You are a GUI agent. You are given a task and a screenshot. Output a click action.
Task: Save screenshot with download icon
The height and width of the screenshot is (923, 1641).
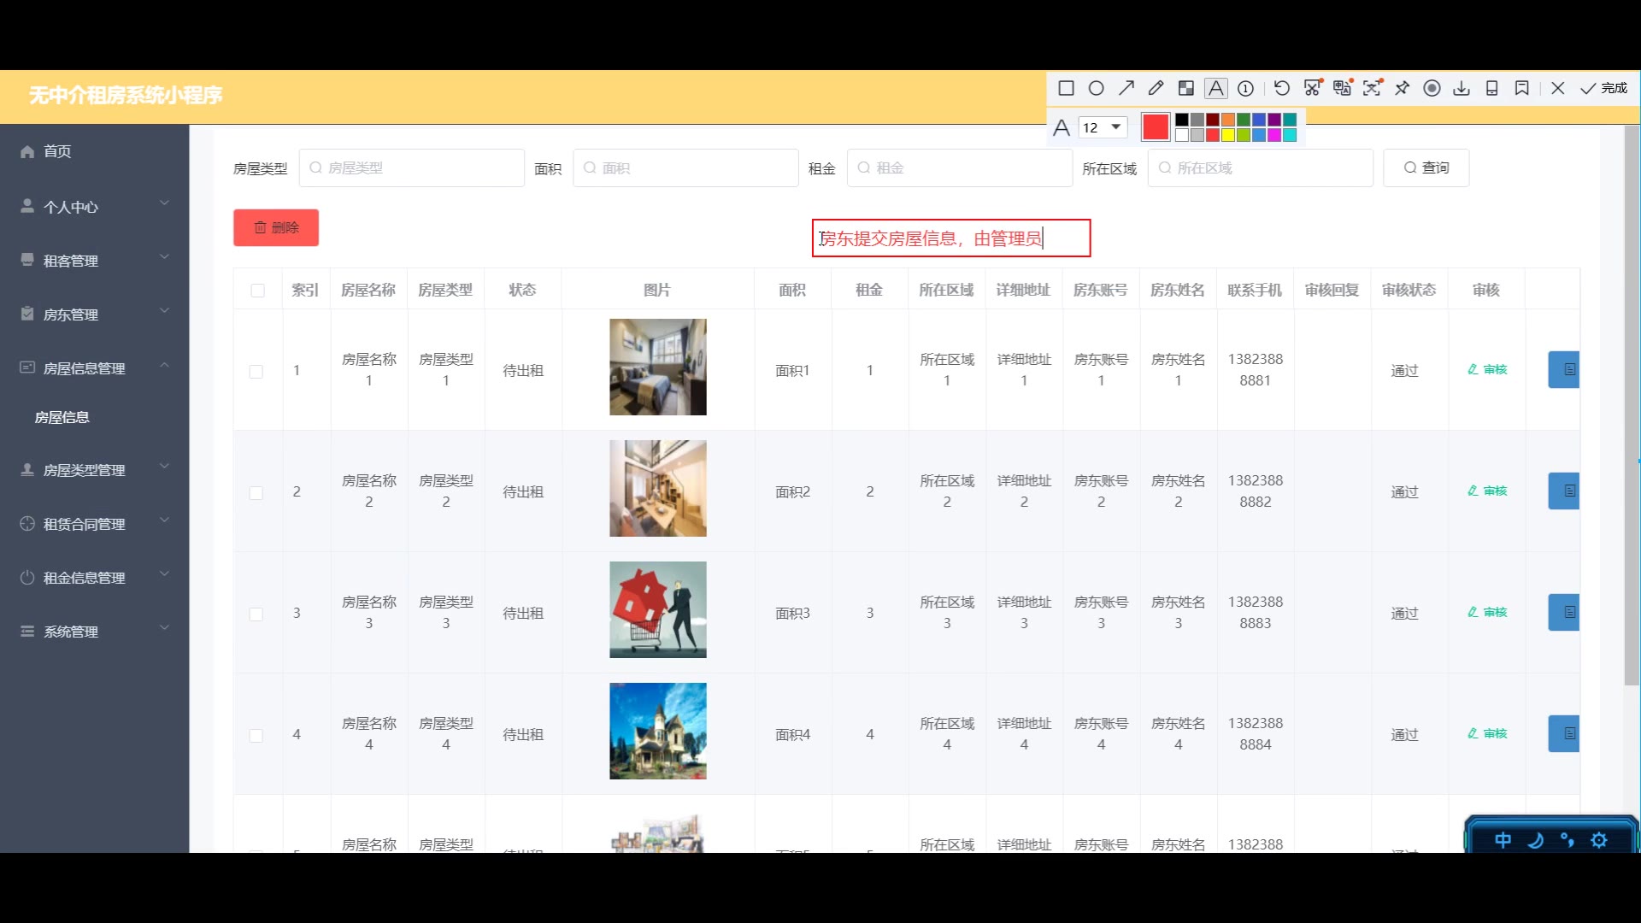coord(1462,88)
